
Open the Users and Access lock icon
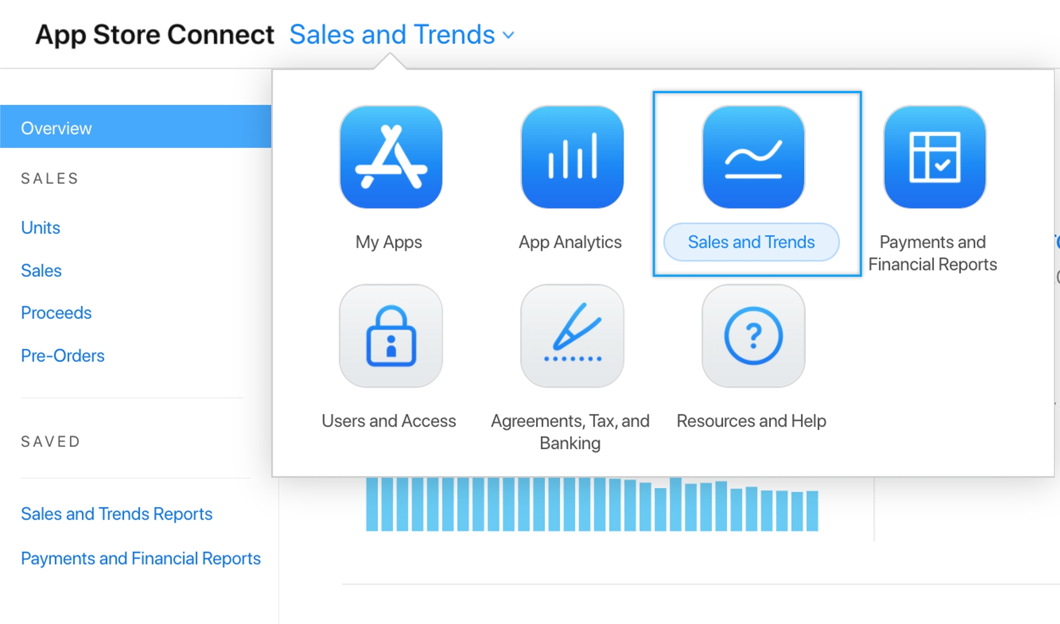[x=391, y=336]
